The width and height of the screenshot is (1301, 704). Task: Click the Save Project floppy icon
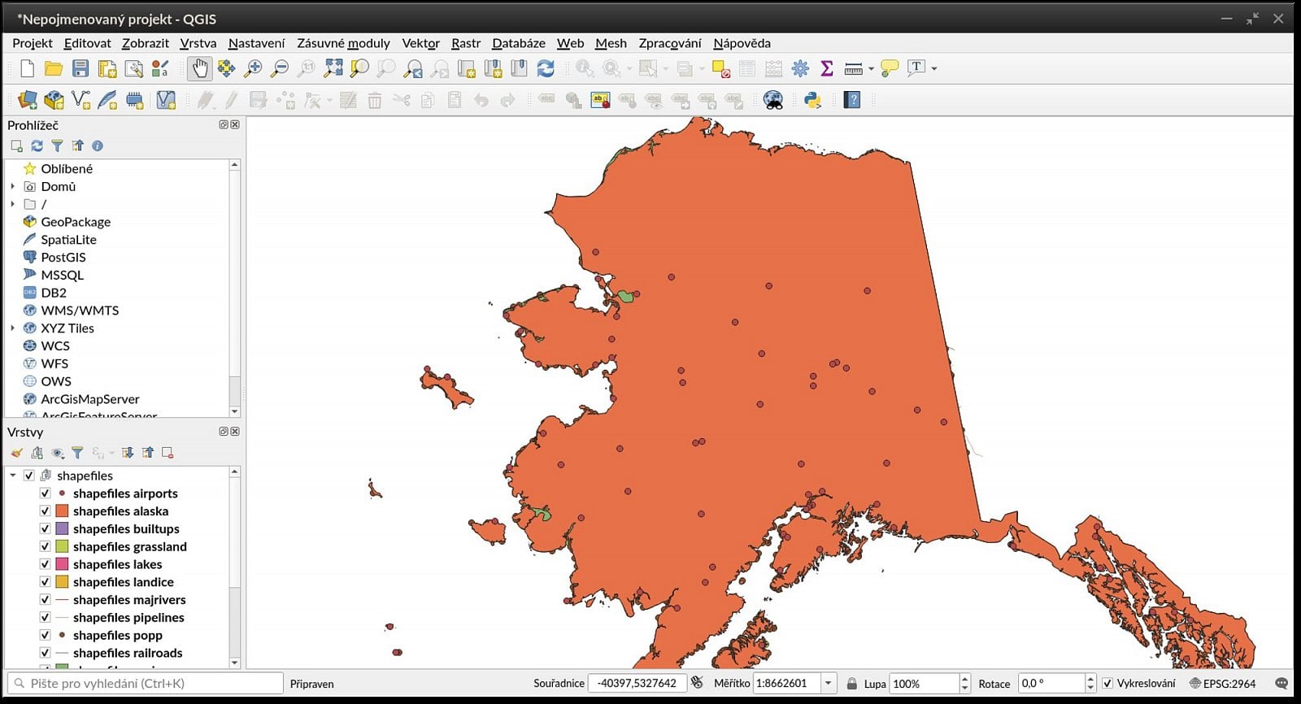(80, 69)
